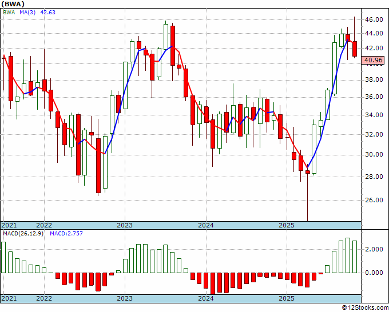Screen dimensions: 389x312
Task: Click 2023 on the MACD panel timeline
Action: click(125, 298)
